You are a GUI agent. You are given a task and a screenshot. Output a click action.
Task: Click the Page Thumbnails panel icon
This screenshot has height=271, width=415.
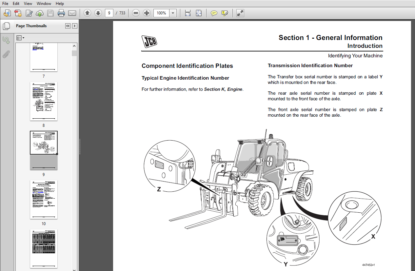pyautogui.click(x=6, y=26)
